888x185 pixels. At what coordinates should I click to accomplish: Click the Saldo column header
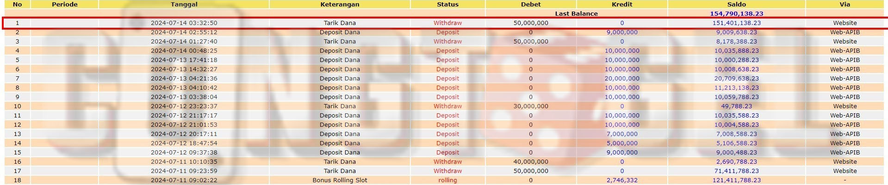(x=736, y=4)
